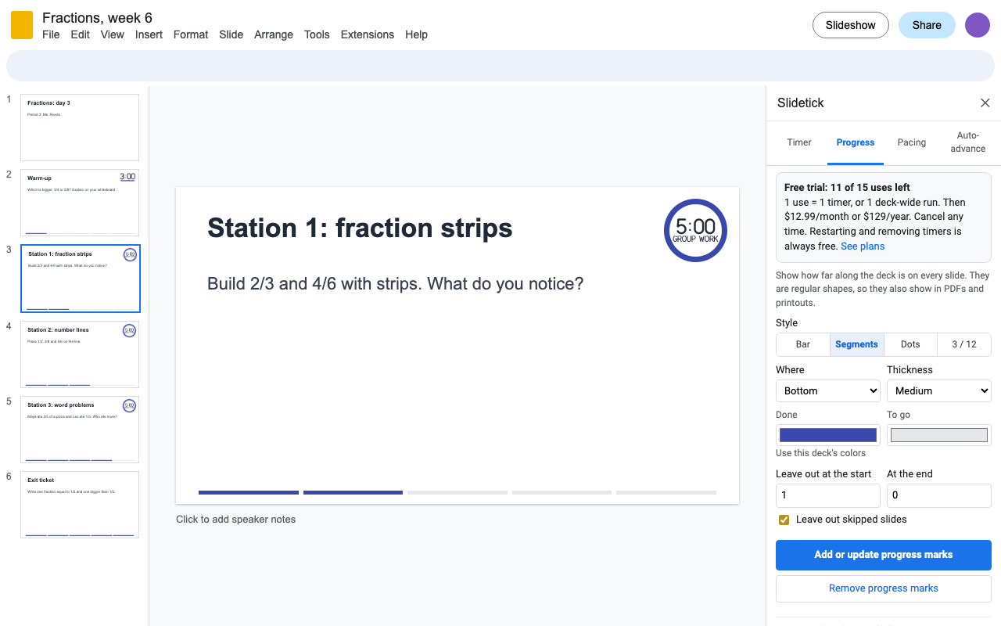Click the Leave out at the start field
This screenshot has height=626, width=1001.
click(x=828, y=495)
